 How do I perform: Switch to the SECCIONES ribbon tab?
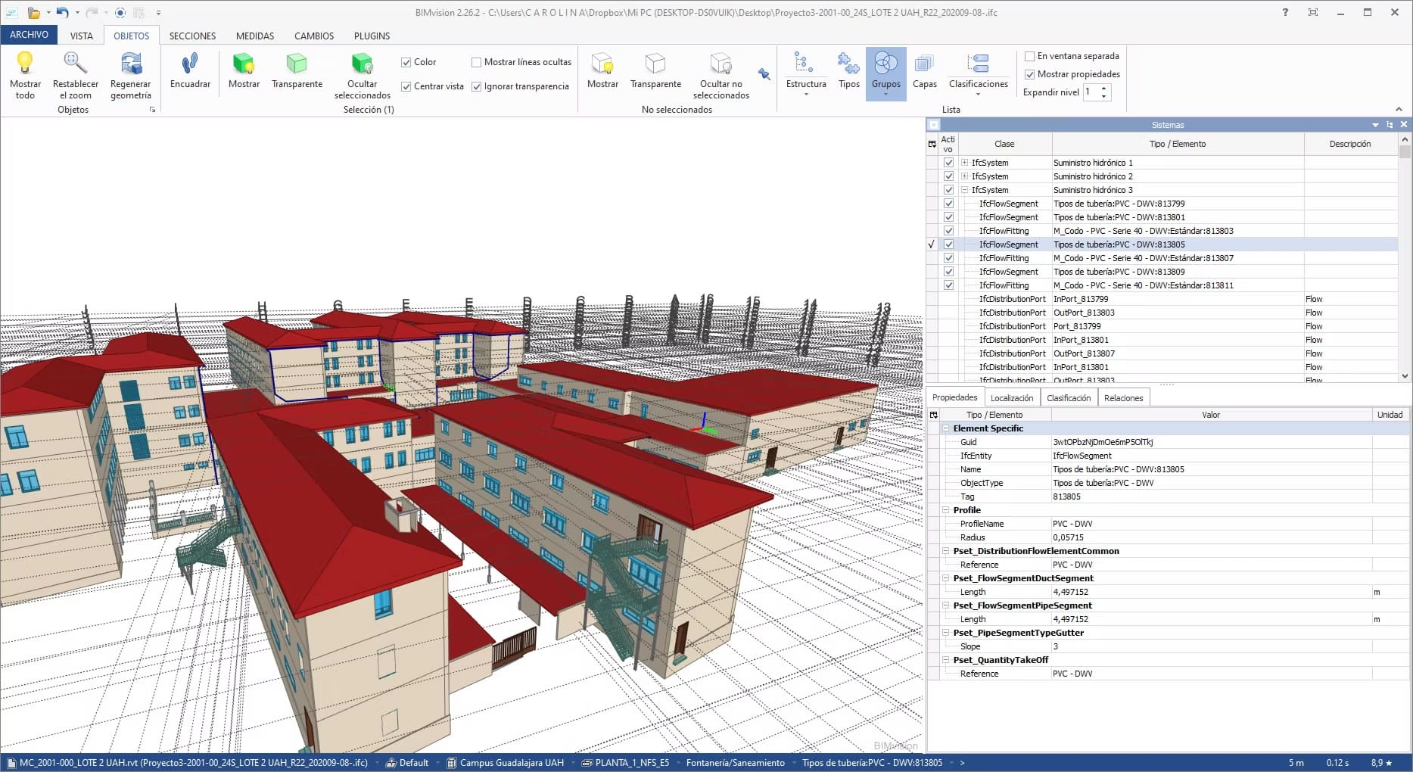pyautogui.click(x=192, y=36)
